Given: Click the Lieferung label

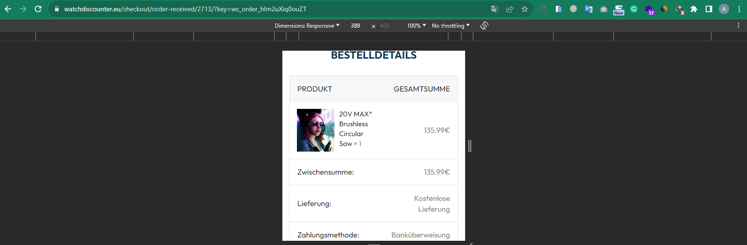Looking at the screenshot, I should coord(314,204).
